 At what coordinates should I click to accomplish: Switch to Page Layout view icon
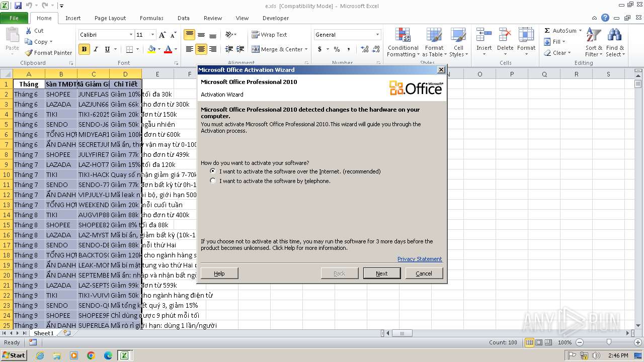pos(538,342)
